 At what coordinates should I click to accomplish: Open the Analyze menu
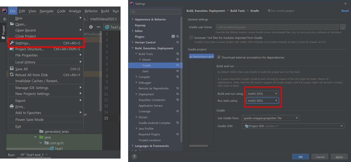point(75,11)
